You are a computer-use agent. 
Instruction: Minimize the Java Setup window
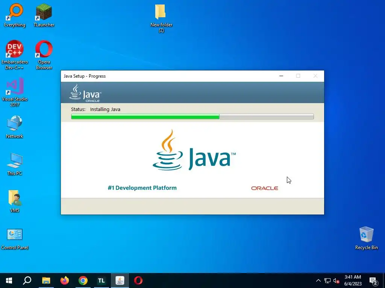[x=281, y=76]
